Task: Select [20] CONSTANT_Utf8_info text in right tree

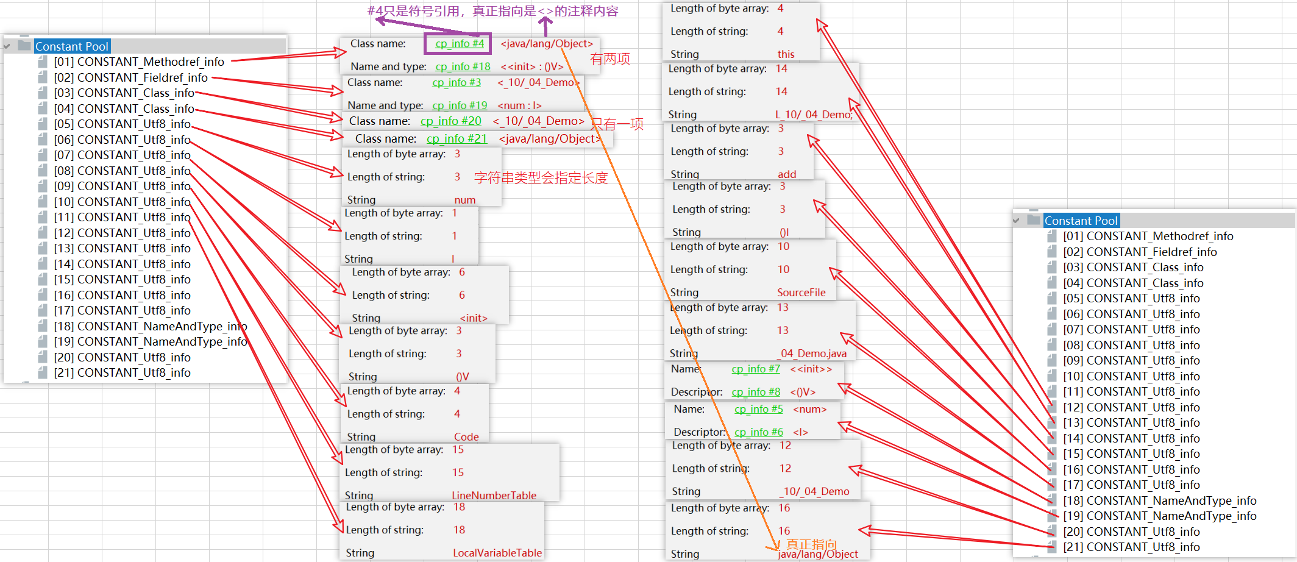Action: (1131, 532)
